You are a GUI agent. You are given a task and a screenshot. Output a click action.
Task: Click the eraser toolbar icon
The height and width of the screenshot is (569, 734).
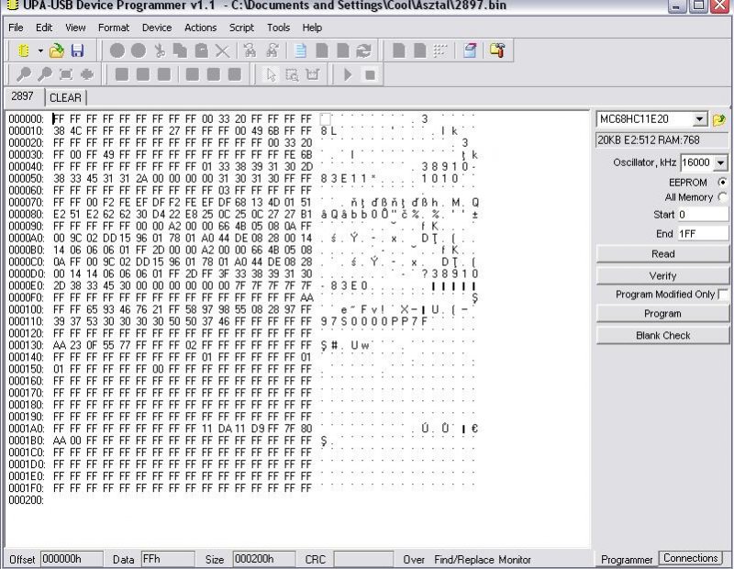[x=470, y=50]
